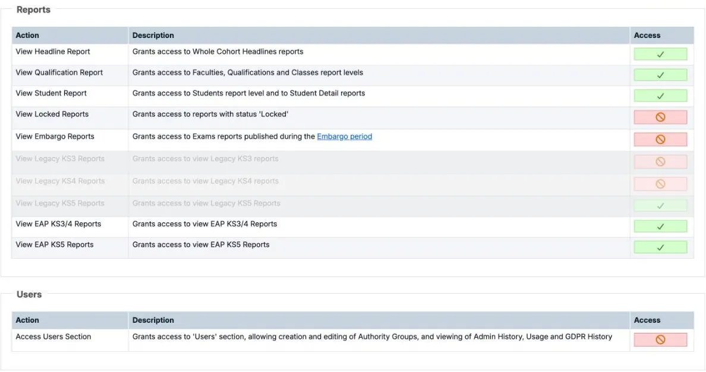Click the reports with status 'Locked' description
The height and width of the screenshot is (372, 706).
(x=210, y=114)
